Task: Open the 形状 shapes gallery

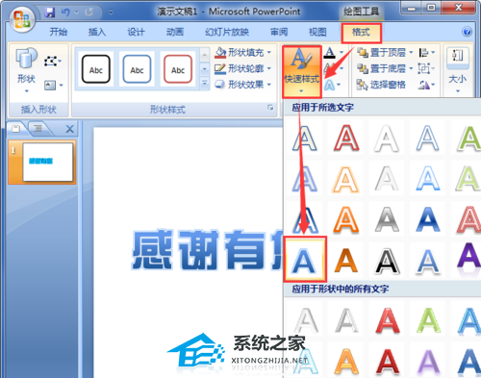Action: click(26, 70)
